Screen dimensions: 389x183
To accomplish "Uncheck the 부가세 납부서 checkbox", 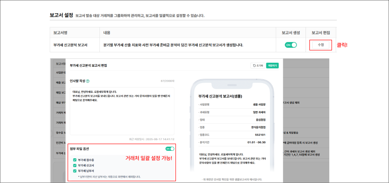I will point(74,171).
